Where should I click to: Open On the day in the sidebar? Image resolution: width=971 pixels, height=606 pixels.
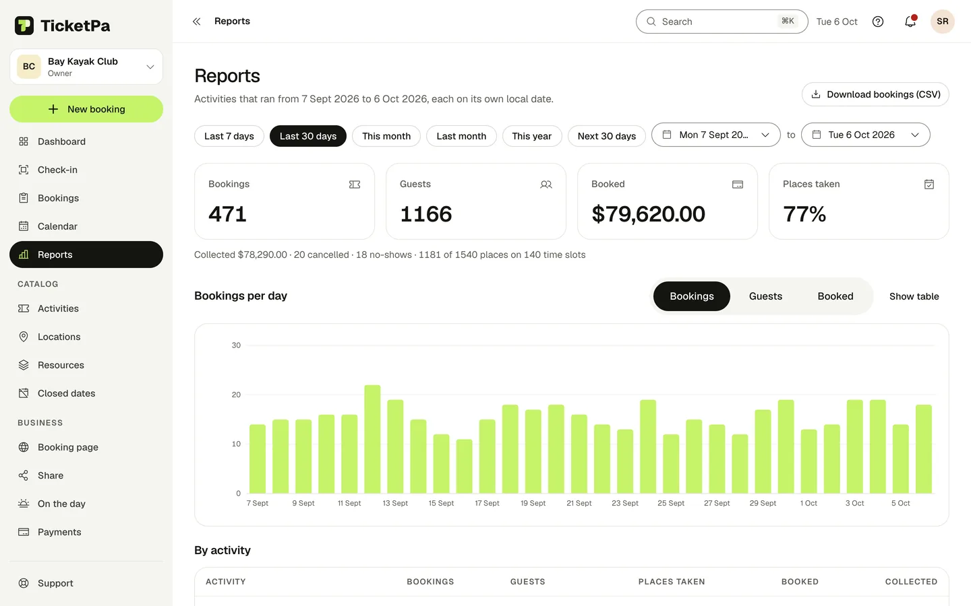[86, 504]
